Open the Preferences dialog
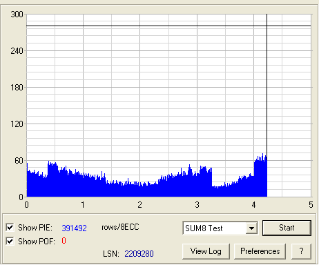 260,251
